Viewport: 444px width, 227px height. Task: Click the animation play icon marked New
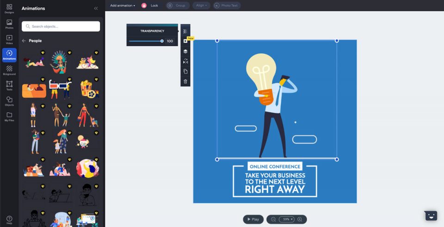185,41
